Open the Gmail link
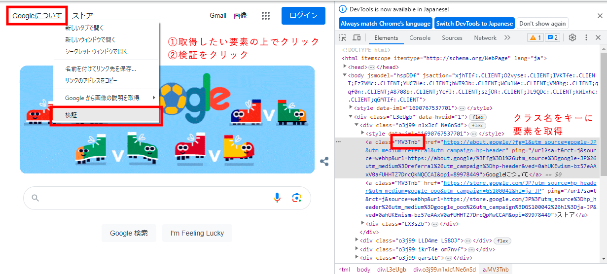Screen dimensions: 607x274 [218, 16]
